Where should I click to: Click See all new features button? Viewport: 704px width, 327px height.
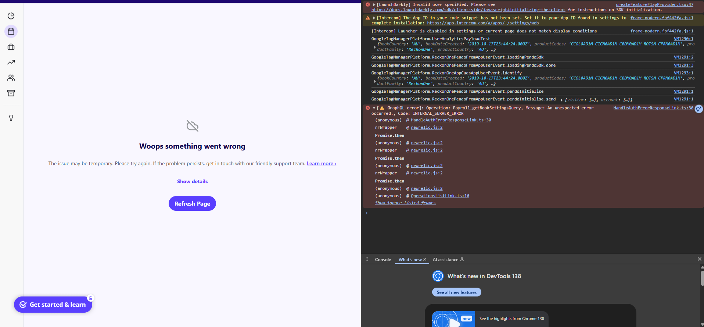tap(456, 292)
